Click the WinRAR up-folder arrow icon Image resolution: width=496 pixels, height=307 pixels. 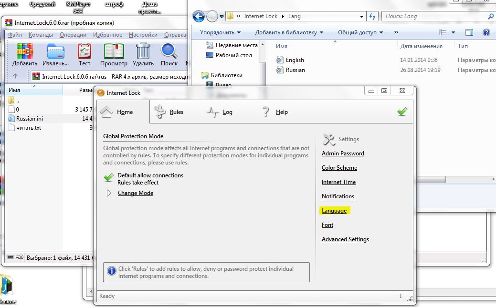click(x=15, y=76)
